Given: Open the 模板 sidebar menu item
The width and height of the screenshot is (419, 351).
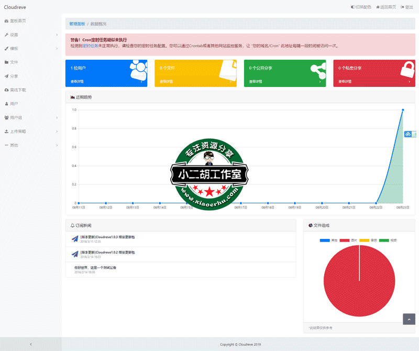Looking at the screenshot, I should tap(30, 49).
